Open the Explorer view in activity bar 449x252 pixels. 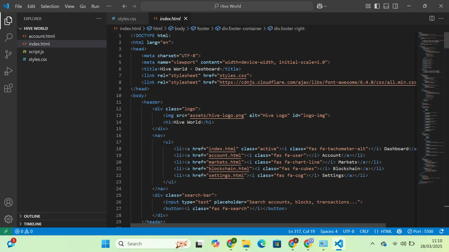coord(8,21)
